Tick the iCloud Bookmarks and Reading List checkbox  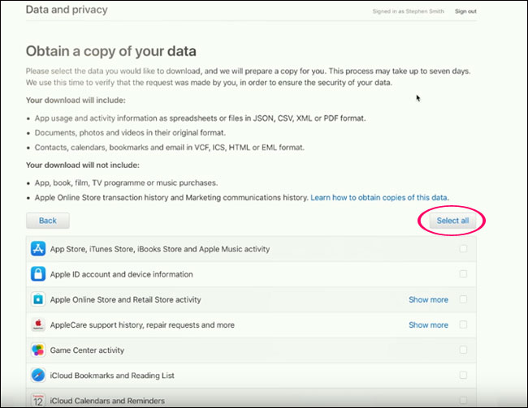[x=463, y=376]
